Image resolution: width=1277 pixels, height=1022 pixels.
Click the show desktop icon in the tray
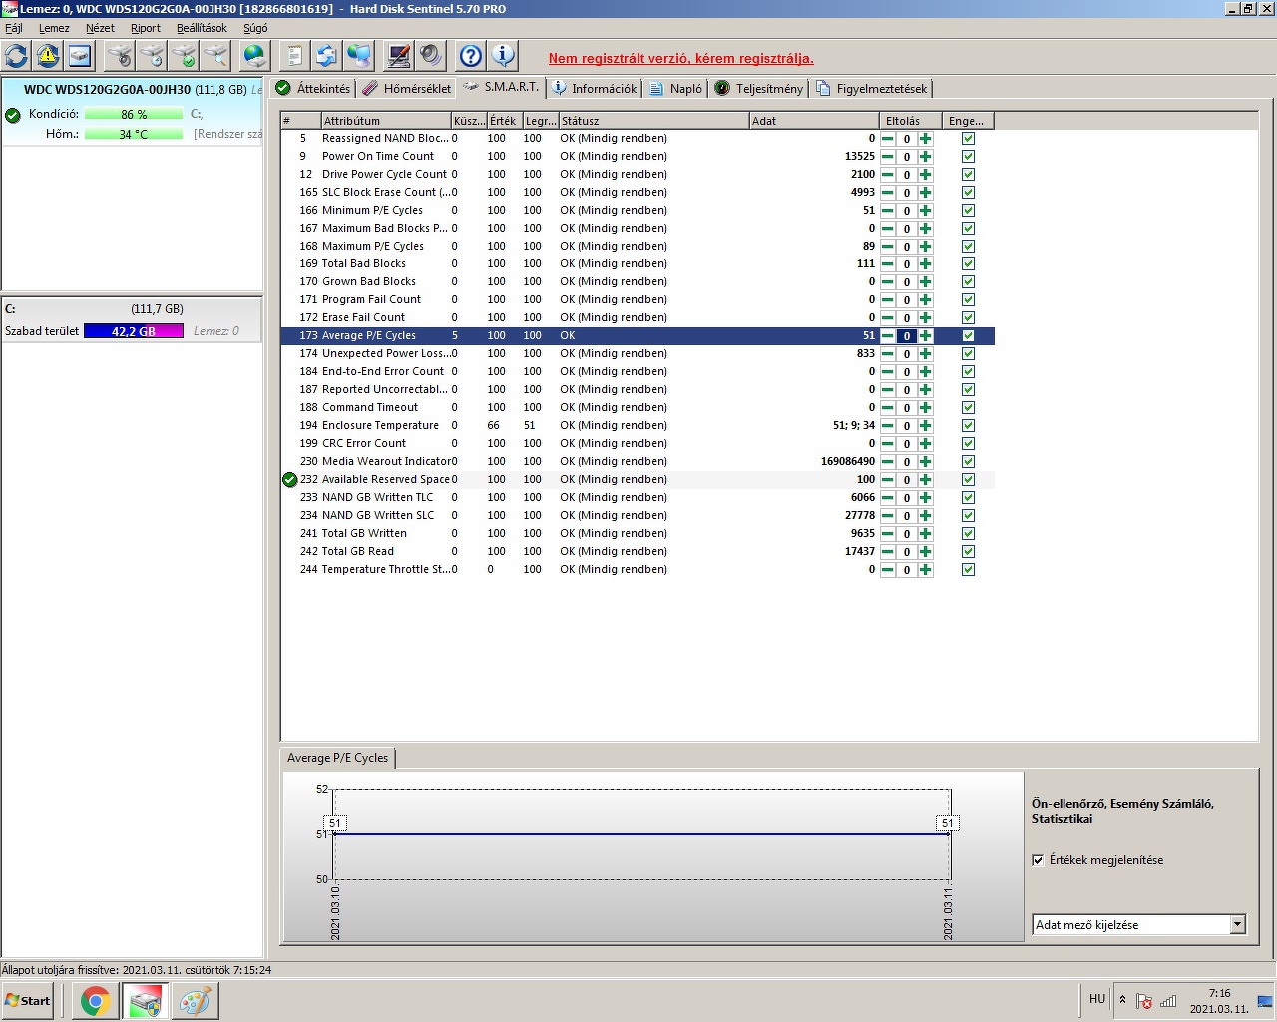coord(1264,1001)
